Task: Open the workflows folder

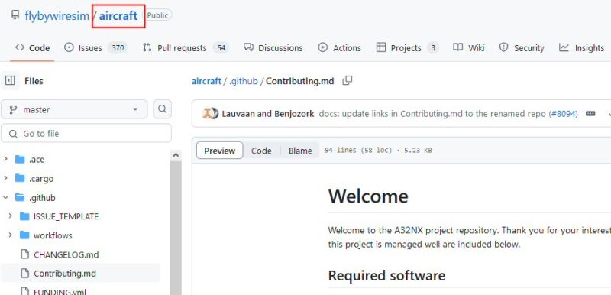Action: 53,235
